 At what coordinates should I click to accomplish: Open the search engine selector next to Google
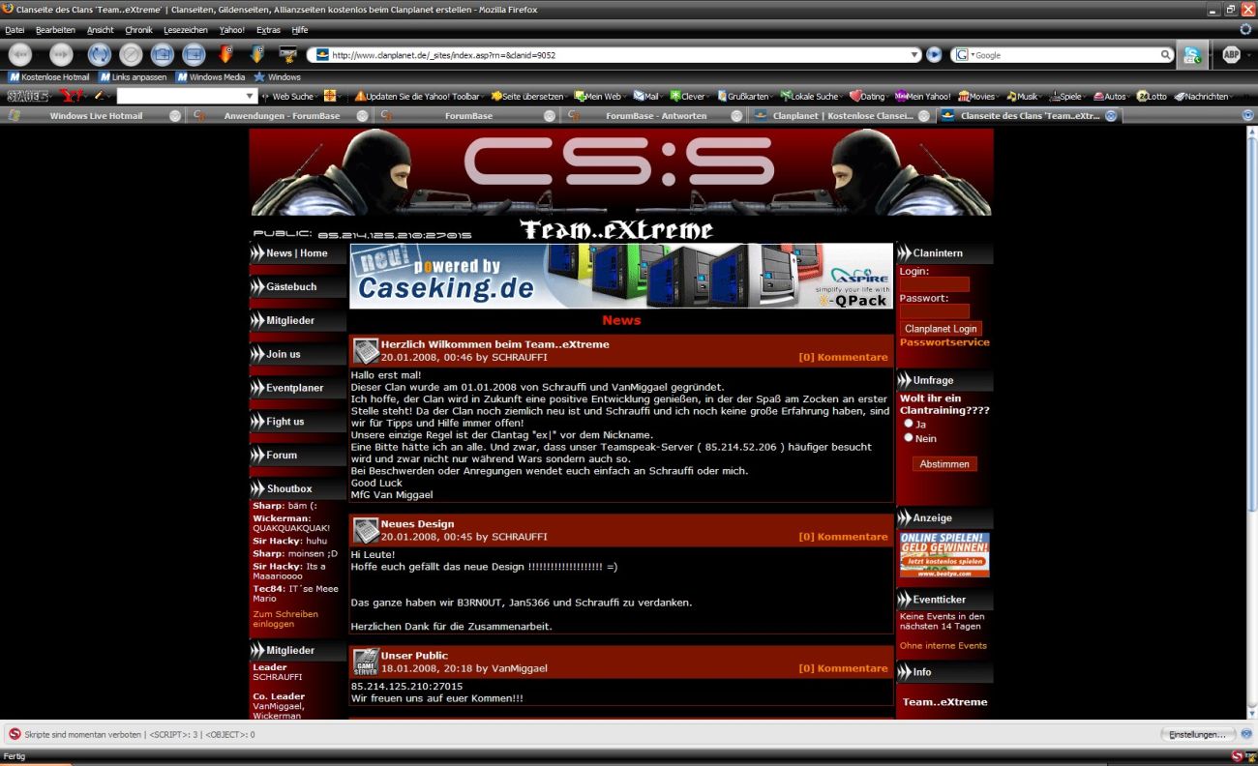pyautogui.click(x=964, y=55)
